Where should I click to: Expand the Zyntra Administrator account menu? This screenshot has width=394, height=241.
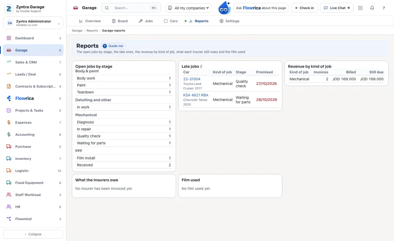tap(33, 23)
